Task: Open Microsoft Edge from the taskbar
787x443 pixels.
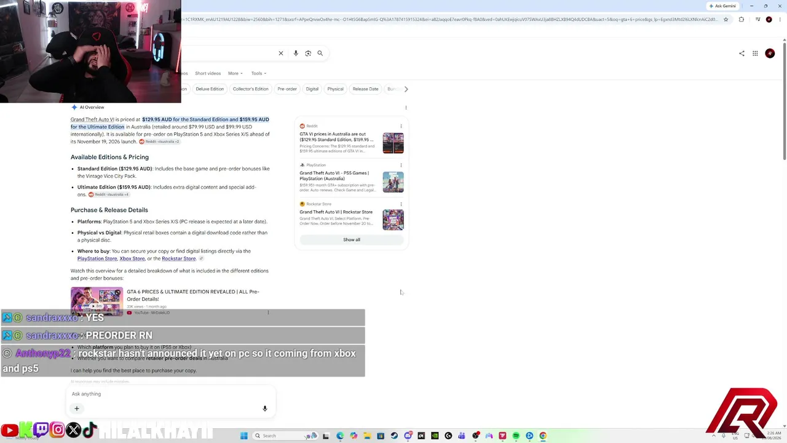Action: point(340,436)
